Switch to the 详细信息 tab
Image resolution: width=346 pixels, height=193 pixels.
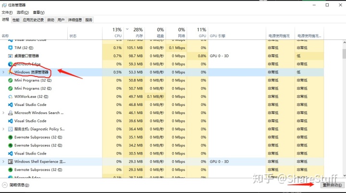pos(75,20)
